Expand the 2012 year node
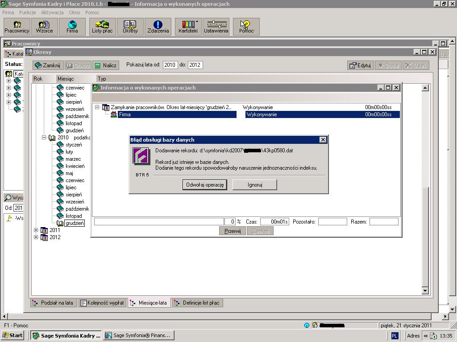Viewport: 457px width, 342px height. pos(36,237)
